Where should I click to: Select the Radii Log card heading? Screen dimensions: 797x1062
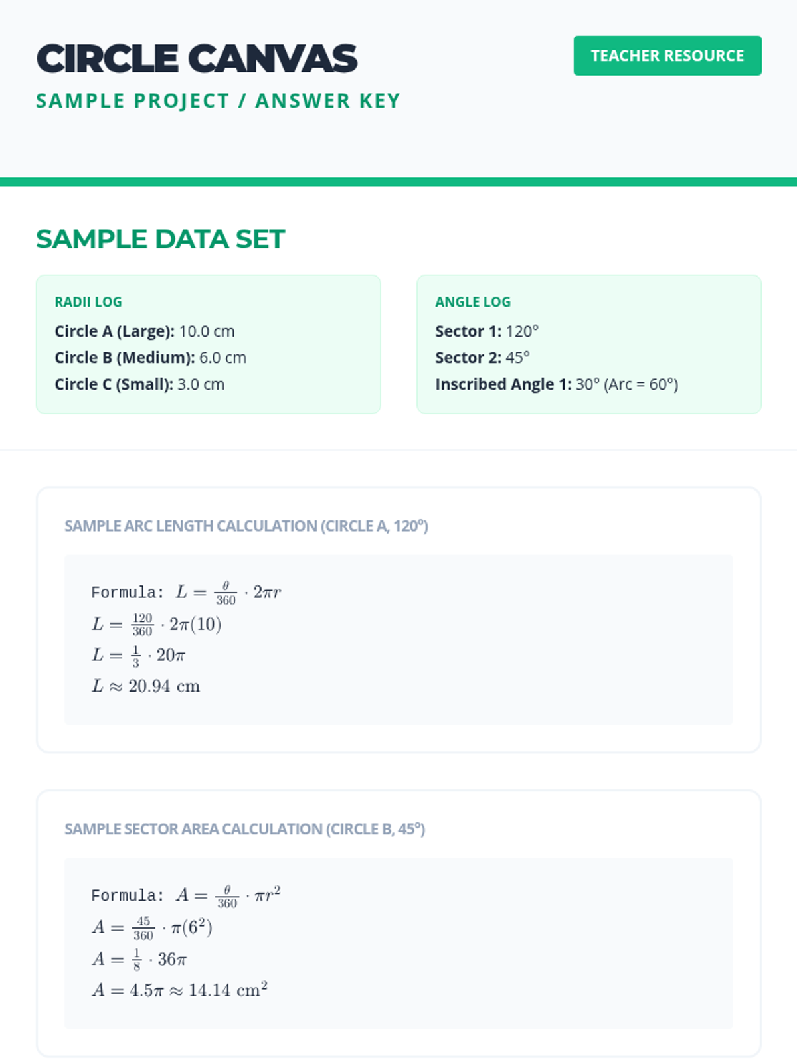[88, 302]
